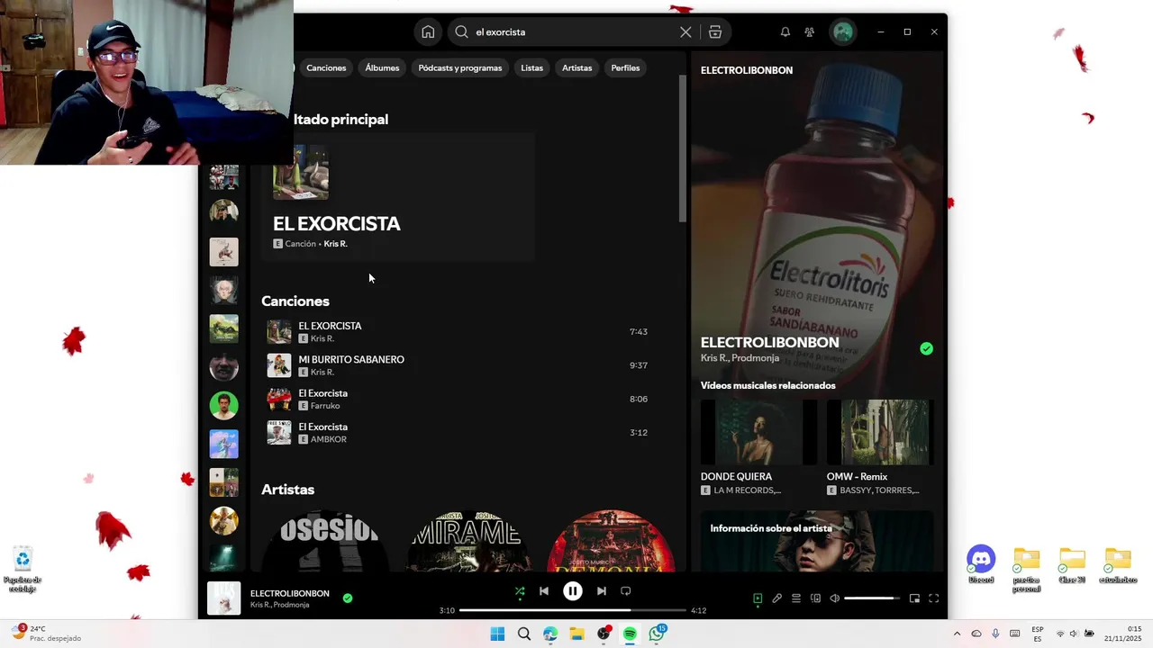The width and height of the screenshot is (1153, 648).
Task: Filter results by Canciones
Action: [326, 68]
